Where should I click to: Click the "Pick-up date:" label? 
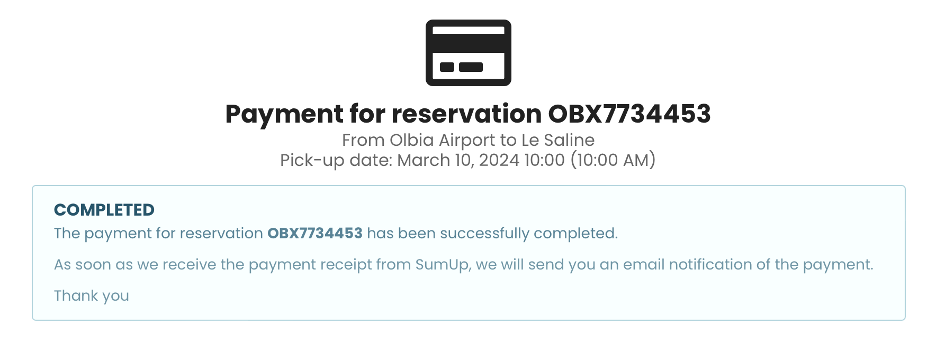336,160
